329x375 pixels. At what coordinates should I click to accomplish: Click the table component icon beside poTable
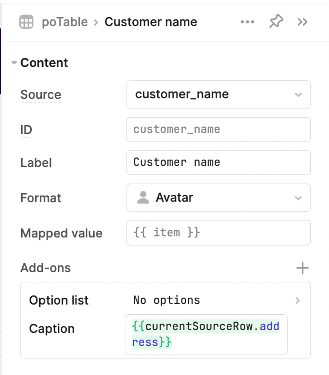point(26,22)
